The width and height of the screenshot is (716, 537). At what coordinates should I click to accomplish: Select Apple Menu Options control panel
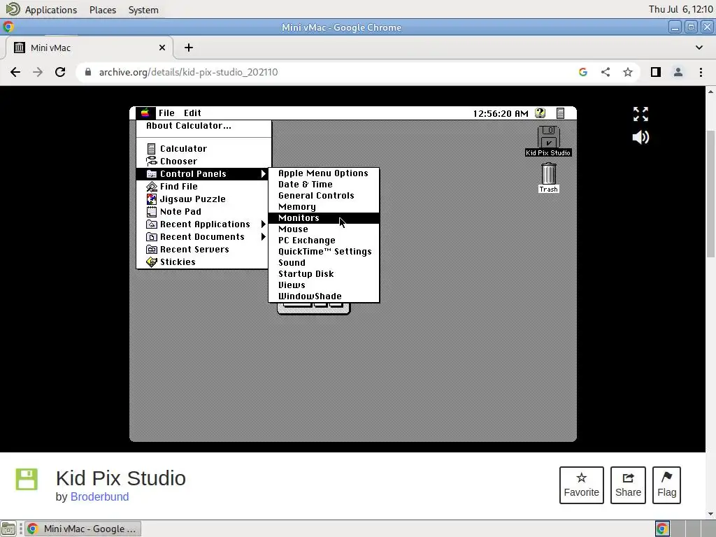pos(324,173)
